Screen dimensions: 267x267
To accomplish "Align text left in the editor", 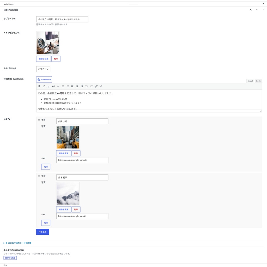I will pos(72,86).
